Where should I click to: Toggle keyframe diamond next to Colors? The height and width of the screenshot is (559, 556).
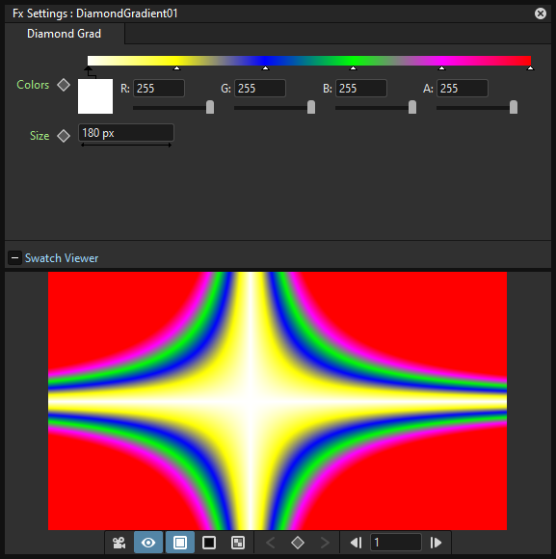[x=64, y=85]
